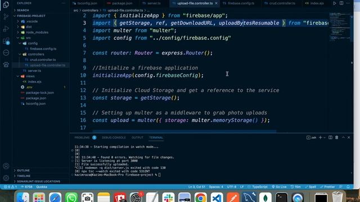Open the Run and Debug view
The width and height of the screenshot is (360, 202).
(6, 29)
